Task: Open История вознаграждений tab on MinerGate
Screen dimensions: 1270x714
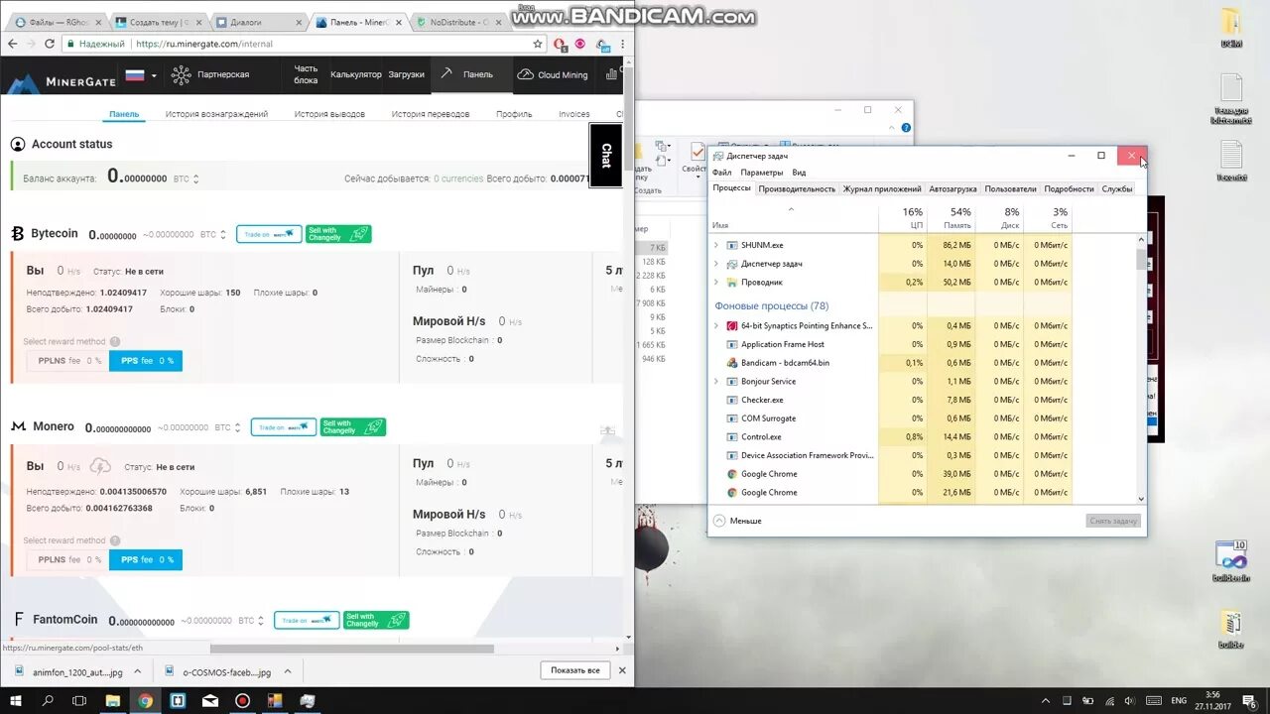Action: point(216,114)
